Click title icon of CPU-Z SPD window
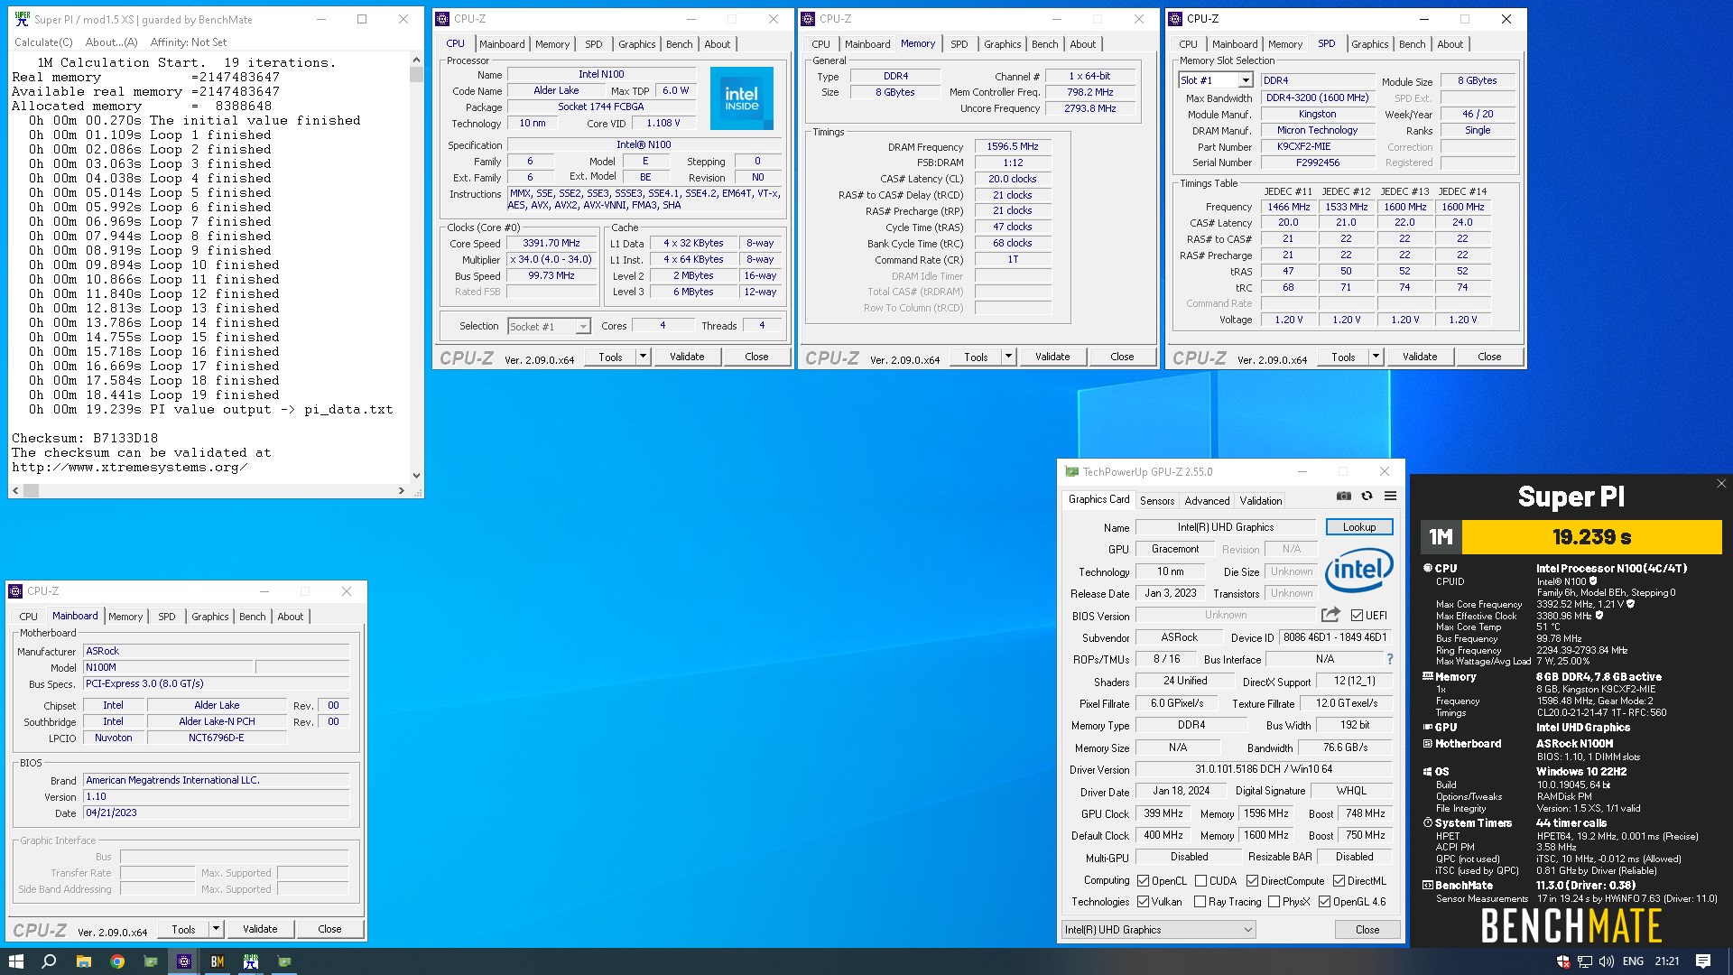This screenshot has width=1733, height=975. [x=1175, y=19]
